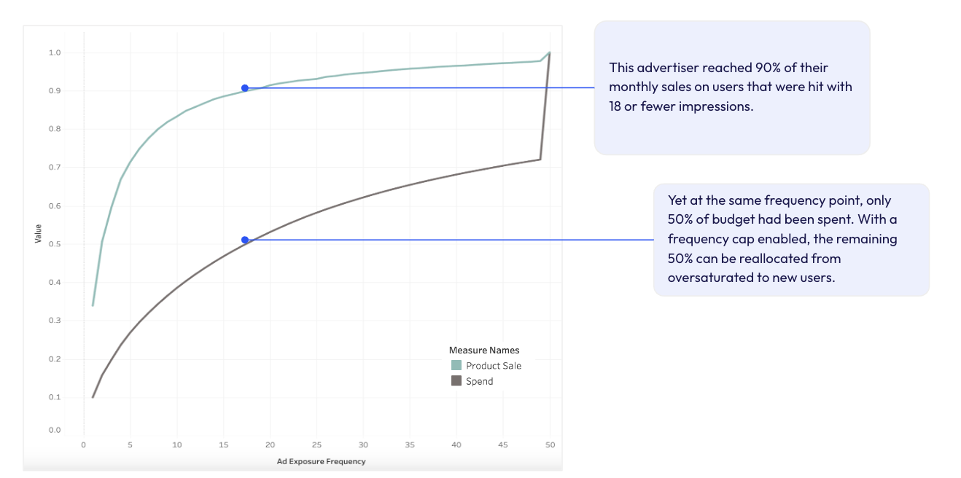This screenshot has height=478, width=961.
Task: Click the Value axis title
Action: pos(38,233)
